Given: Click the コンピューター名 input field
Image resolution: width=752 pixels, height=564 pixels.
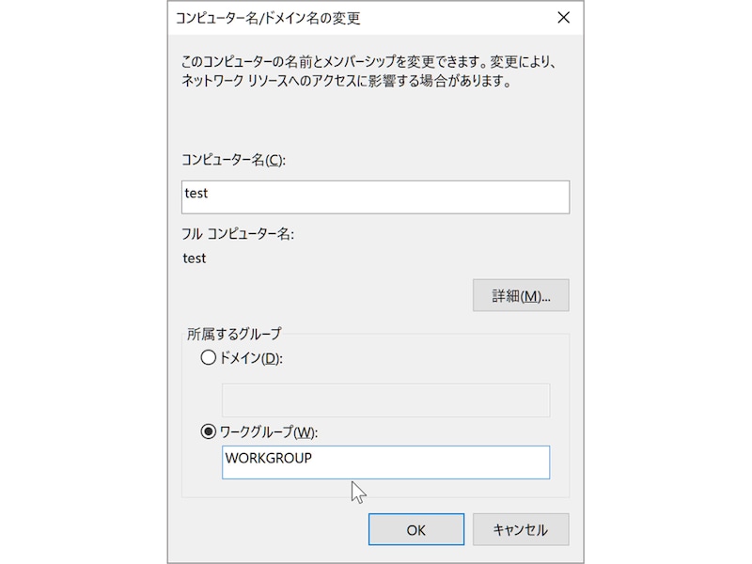Looking at the screenshot, I should (376, 197).
